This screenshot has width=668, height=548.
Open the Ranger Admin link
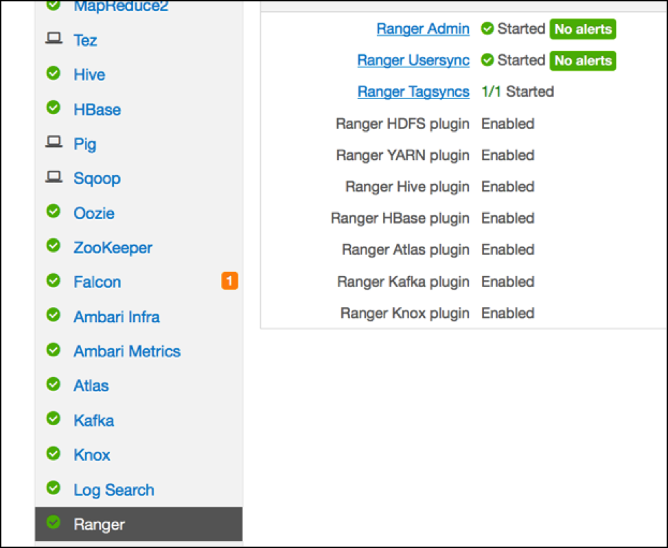(423, 29)
